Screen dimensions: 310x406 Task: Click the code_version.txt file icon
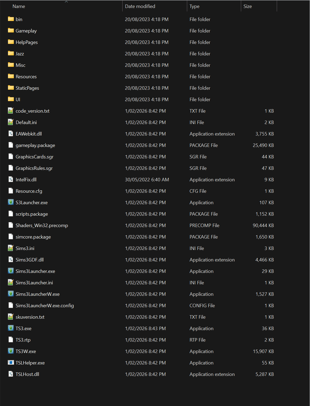(11, 111)
